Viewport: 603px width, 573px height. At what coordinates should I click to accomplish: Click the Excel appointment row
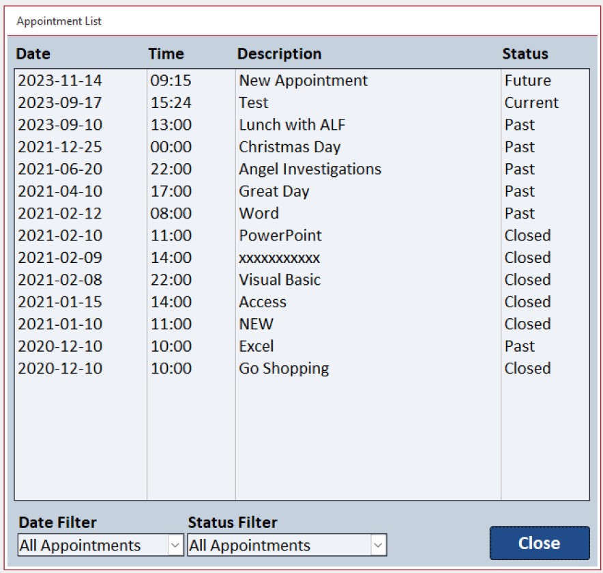pos(256,346)
